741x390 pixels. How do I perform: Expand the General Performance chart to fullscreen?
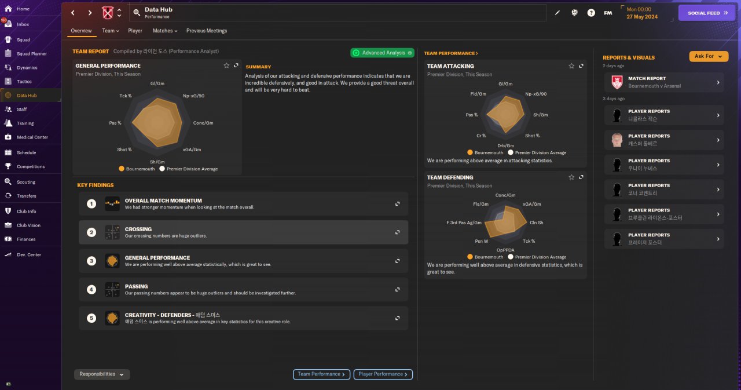click(236, 66)
